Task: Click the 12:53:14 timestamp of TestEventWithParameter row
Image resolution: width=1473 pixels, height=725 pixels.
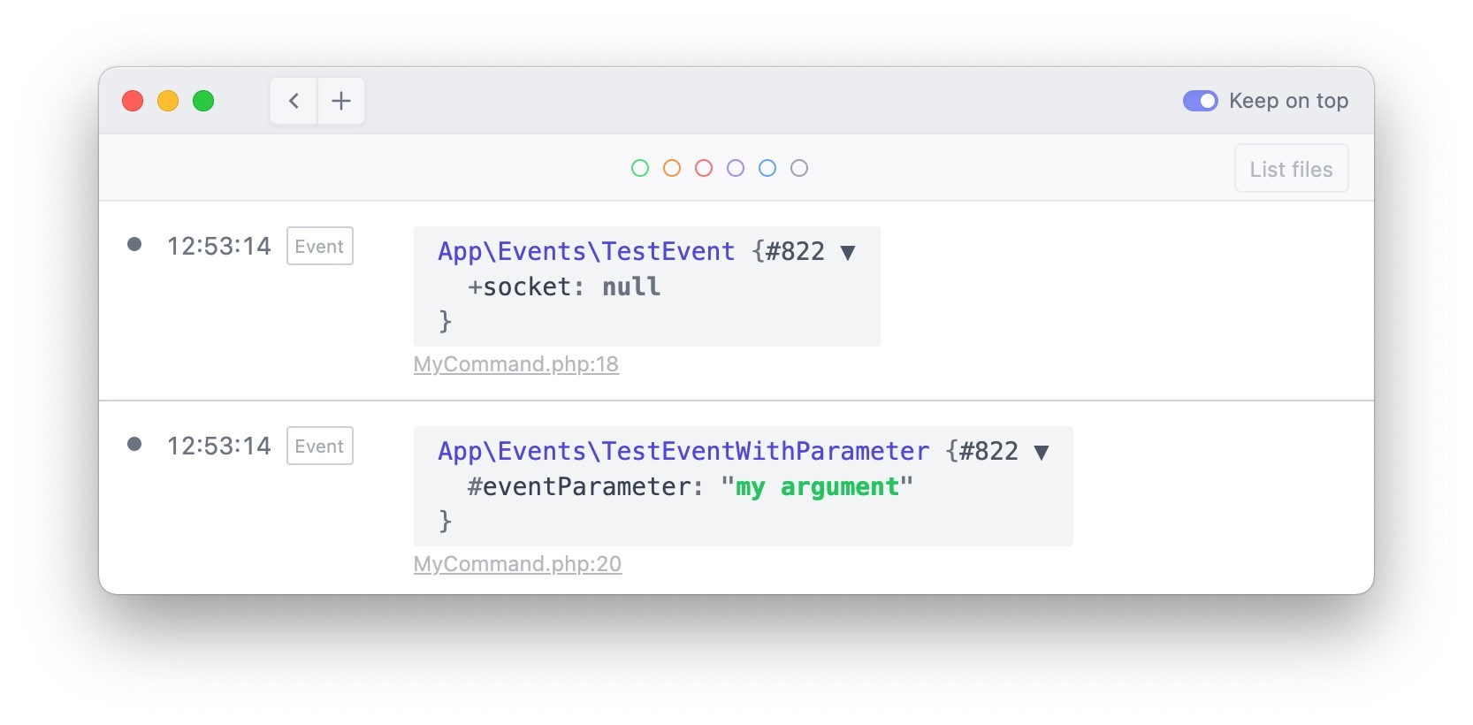Action: pyautogui.click(x=219, y=446)
